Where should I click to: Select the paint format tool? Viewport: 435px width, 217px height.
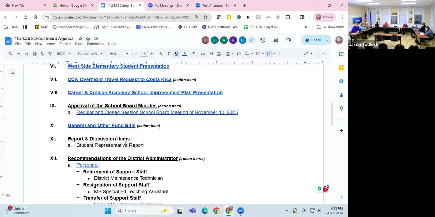click(x=50, y=54)
